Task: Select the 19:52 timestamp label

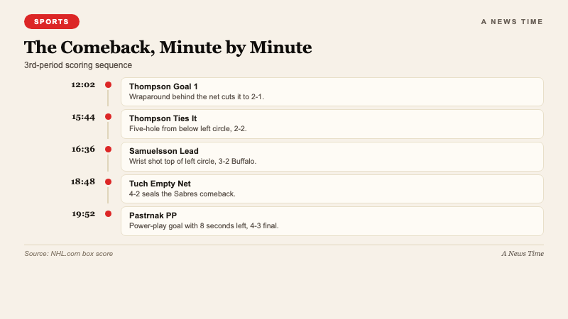Action: (83, 213)
